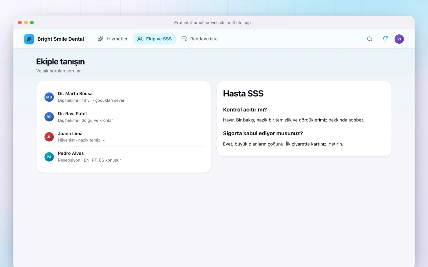Click the JL avatar for Joana Lima
428x267 pixels.
49,137
